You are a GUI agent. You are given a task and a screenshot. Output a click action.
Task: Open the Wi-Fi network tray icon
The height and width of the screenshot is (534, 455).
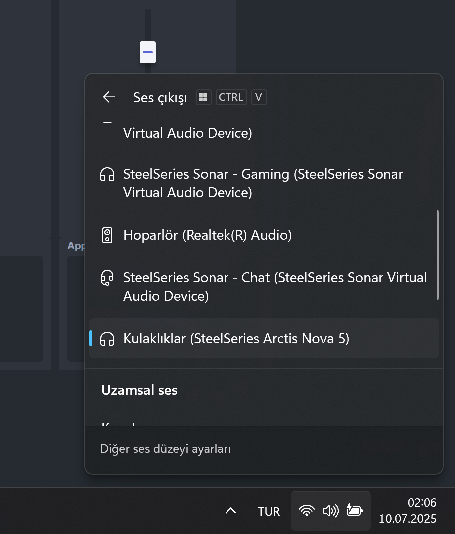(306, 511)
